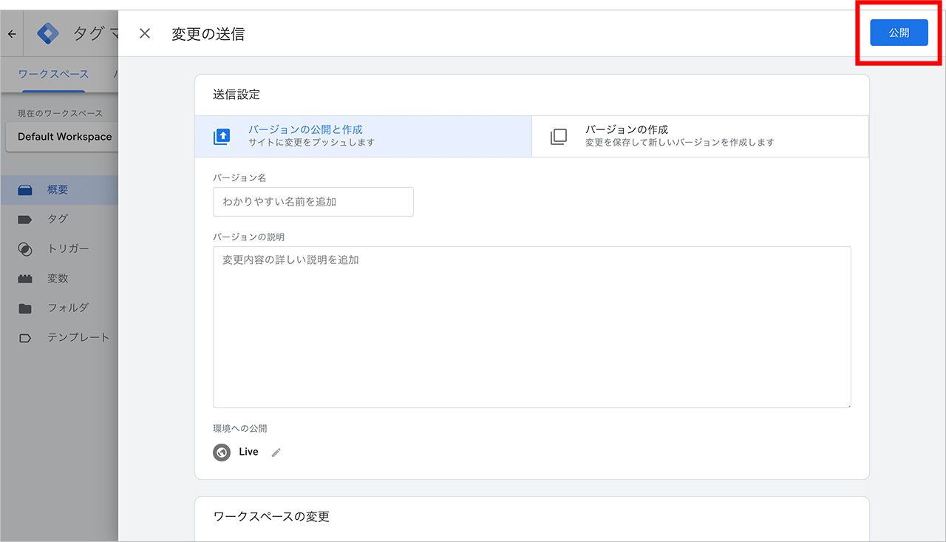Click the バージョン名 name input field
This screenshot has width=946, height=542.
coord(313,201)
